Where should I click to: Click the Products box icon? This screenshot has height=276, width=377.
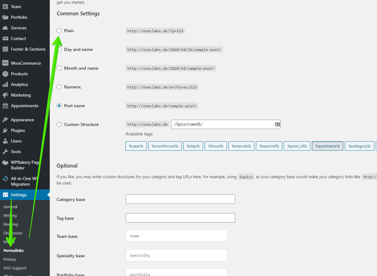pos(5,74)
